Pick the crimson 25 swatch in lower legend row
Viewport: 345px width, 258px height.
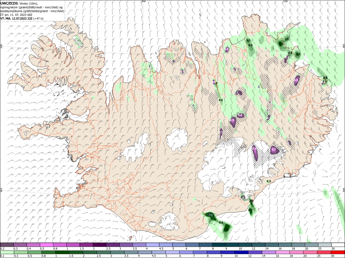click(324, 252)
